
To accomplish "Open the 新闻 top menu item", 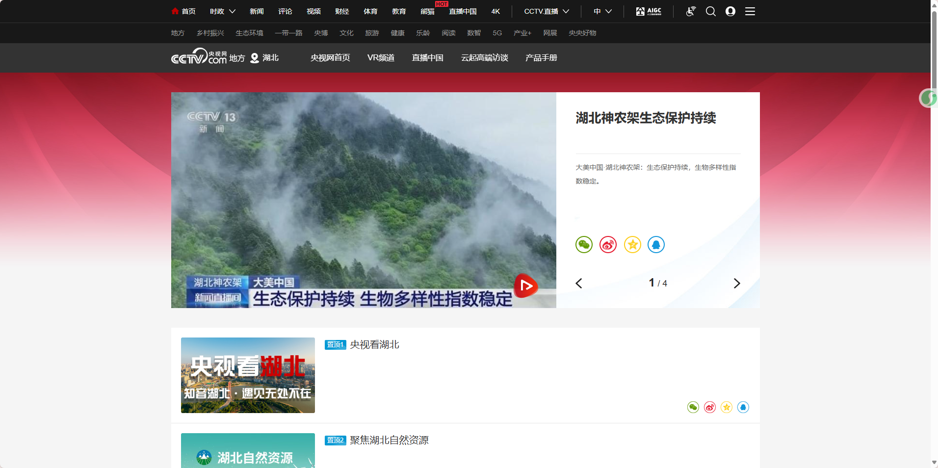I will 257,11.
